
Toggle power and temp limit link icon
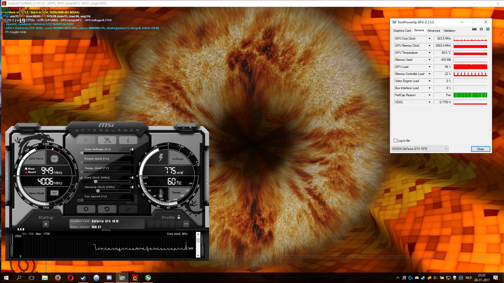[x=81, y=168]
